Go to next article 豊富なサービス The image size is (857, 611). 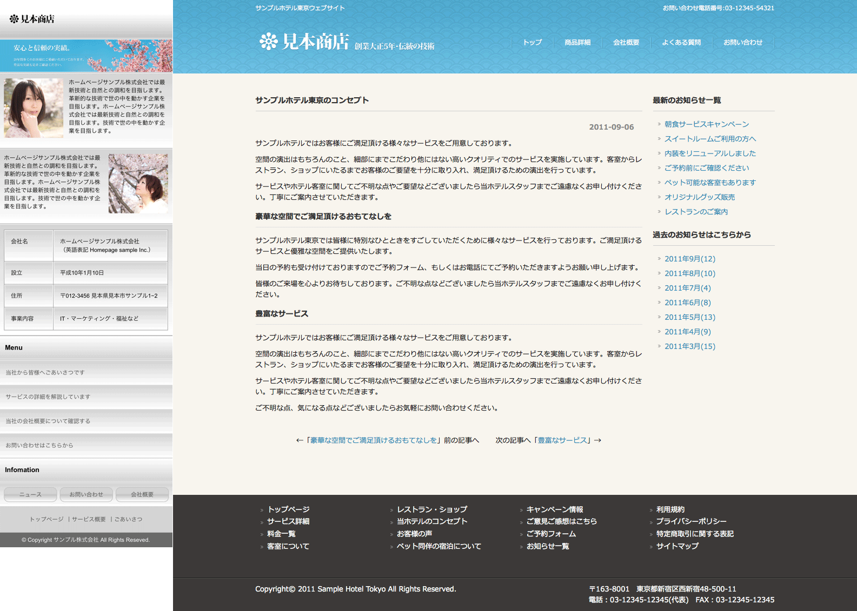tap(563, 440)
